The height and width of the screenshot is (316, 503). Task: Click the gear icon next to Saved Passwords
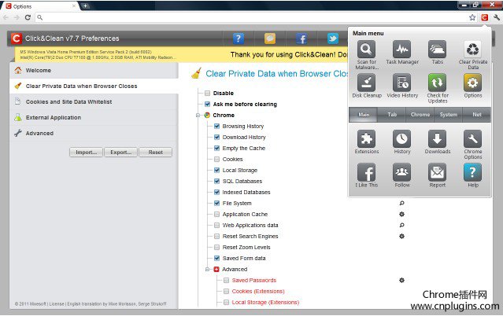401,280
